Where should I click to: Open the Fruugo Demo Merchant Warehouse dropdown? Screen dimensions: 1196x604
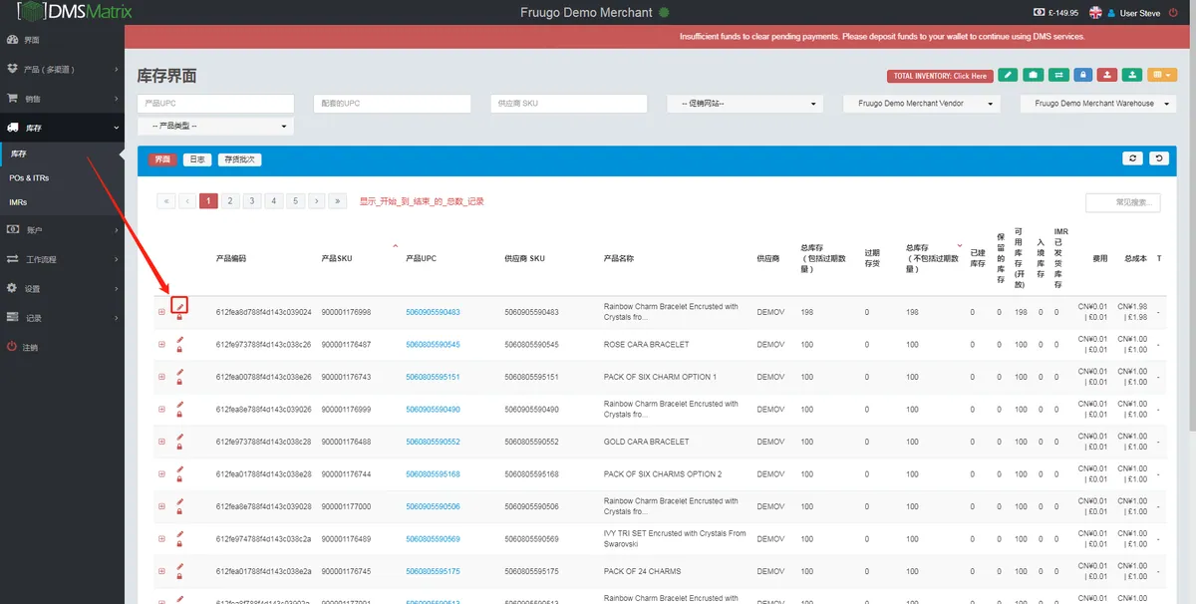coord(1098,104)
